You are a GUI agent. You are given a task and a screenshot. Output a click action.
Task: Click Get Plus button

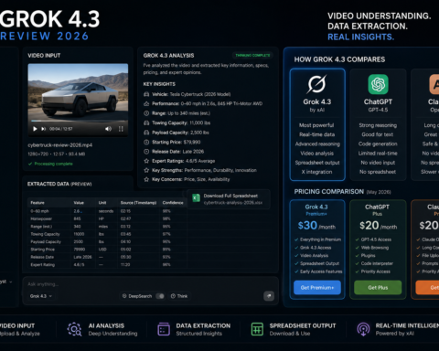point(378,287)
